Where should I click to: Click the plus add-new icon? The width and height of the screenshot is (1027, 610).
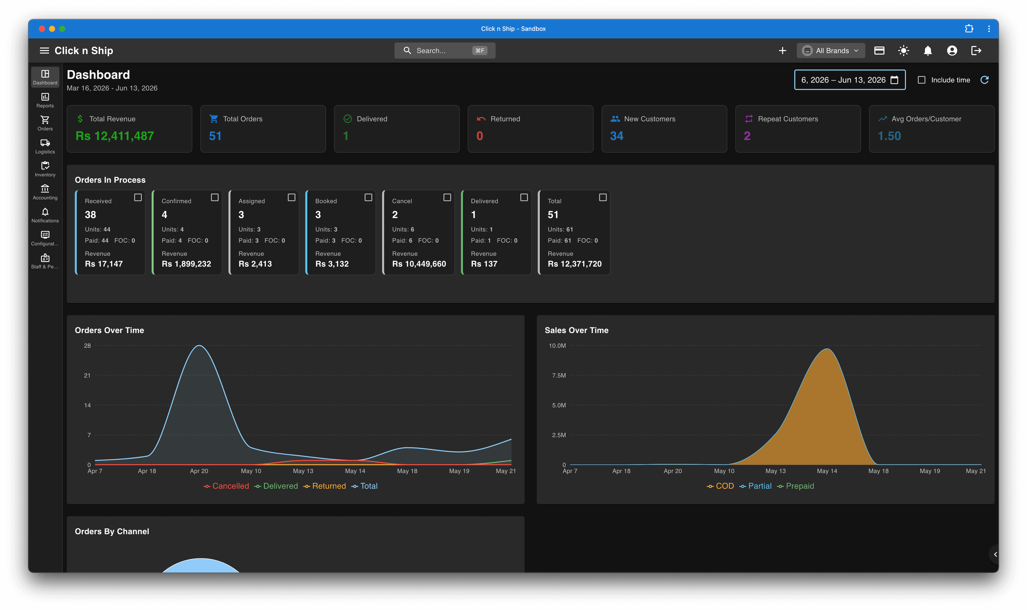[x=783, y=51]
